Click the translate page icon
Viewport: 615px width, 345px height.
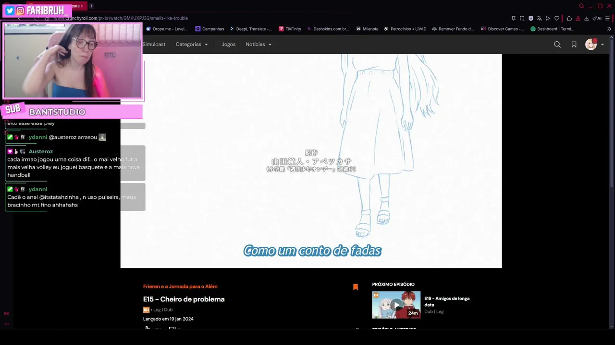pyautogui.click(x=540, y=18)
